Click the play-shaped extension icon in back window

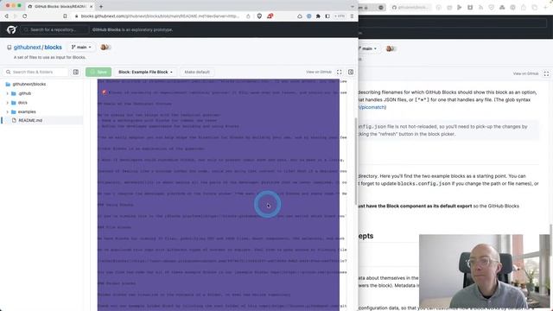point(460,8)
